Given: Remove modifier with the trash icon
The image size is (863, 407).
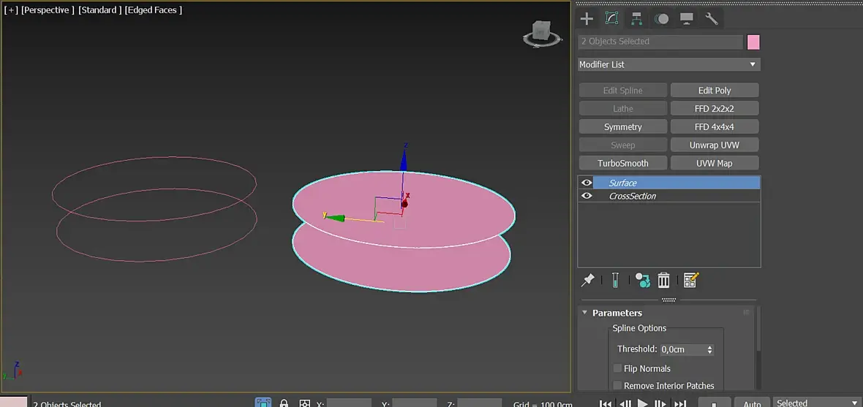Looking at the screenshot, I should coord(663,280).
